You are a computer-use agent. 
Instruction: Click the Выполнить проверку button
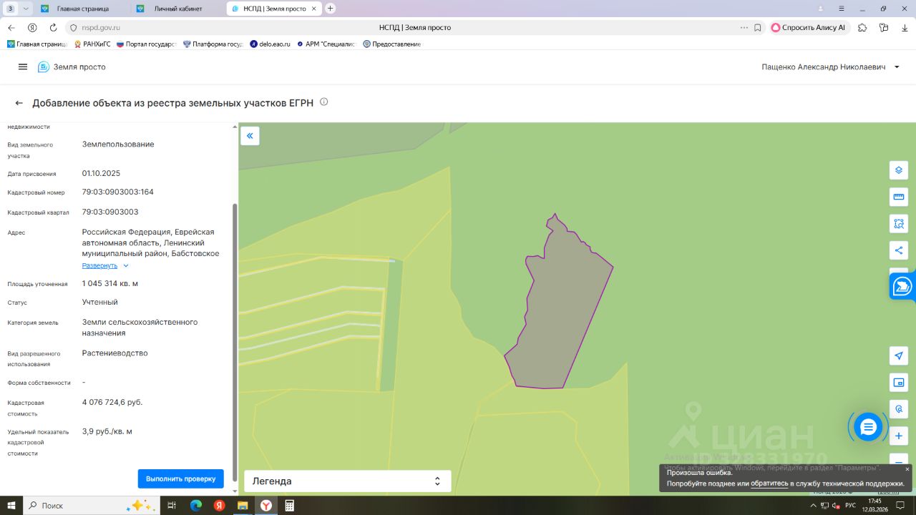[x=180, y=479]
